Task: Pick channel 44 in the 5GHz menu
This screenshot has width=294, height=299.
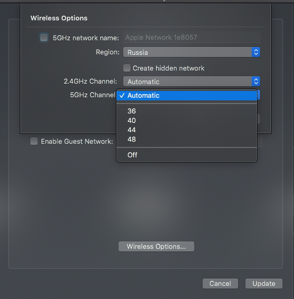Action: [187, 130]
